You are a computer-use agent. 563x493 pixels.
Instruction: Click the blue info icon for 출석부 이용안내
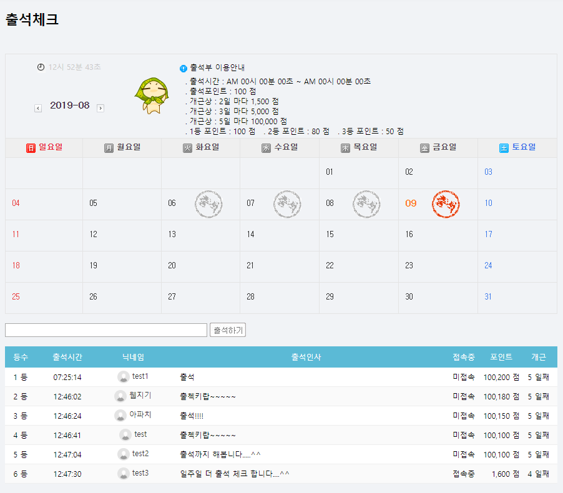183,68
